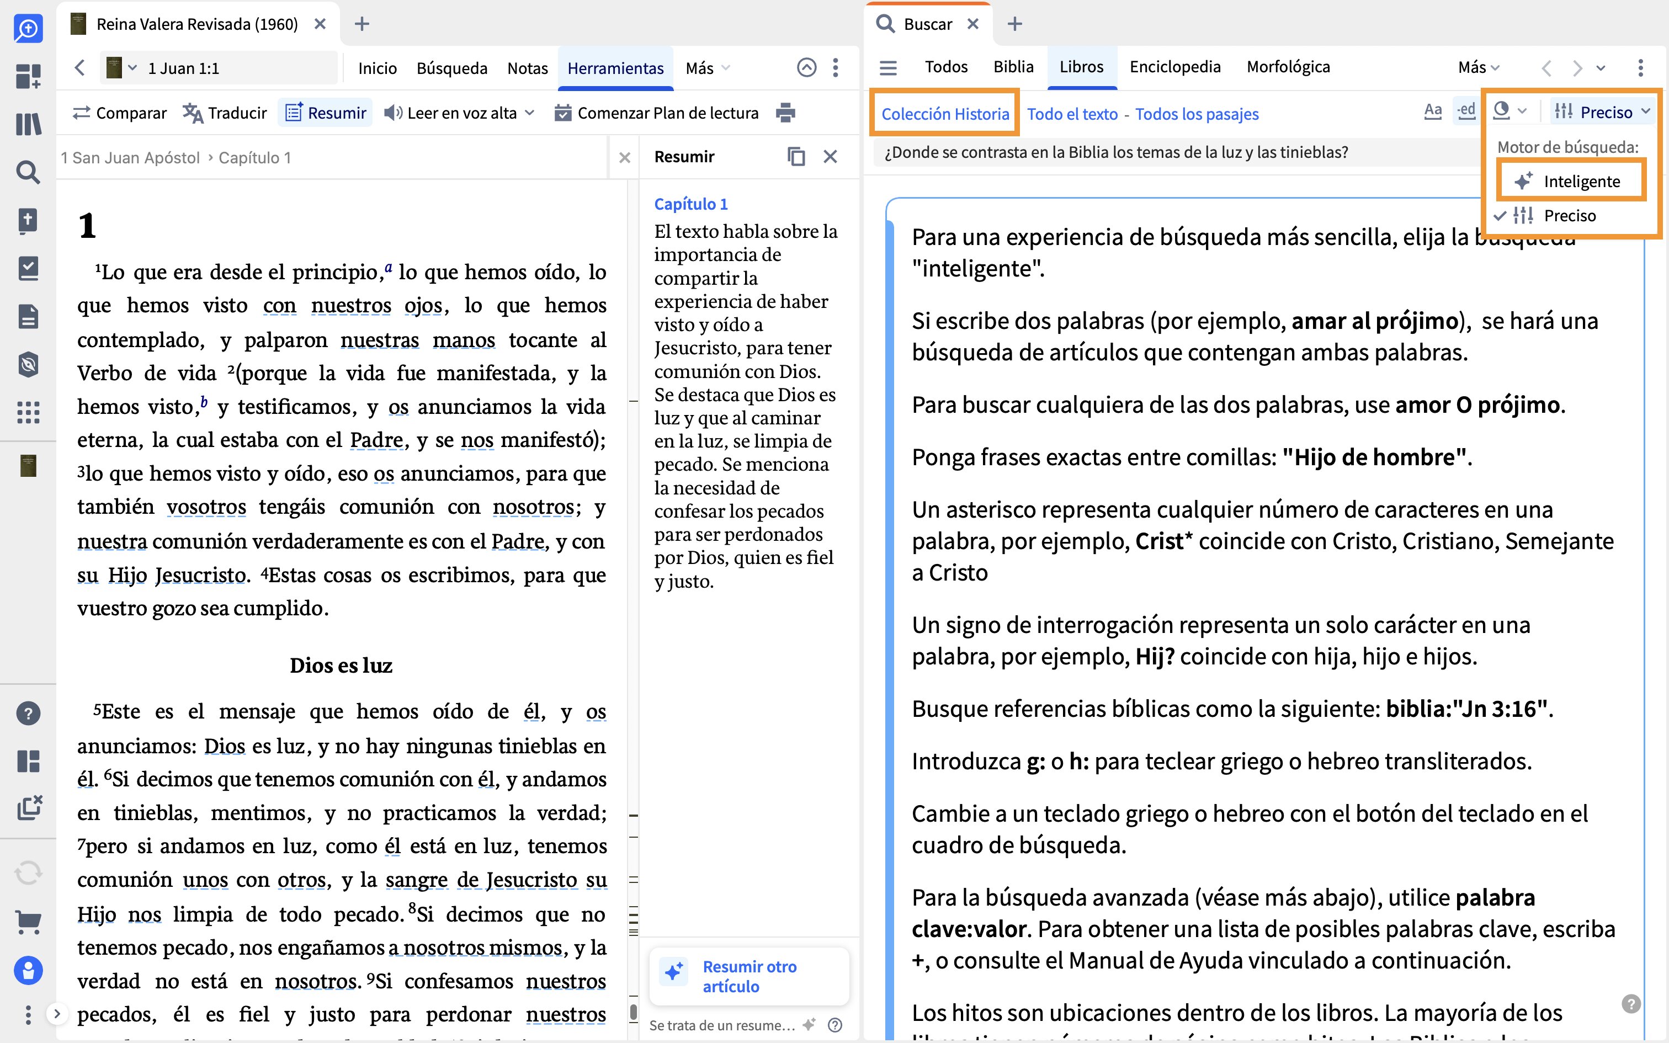1669x1043 pixels.
Task: Switch to the Inicio tab
Action: 378,67
